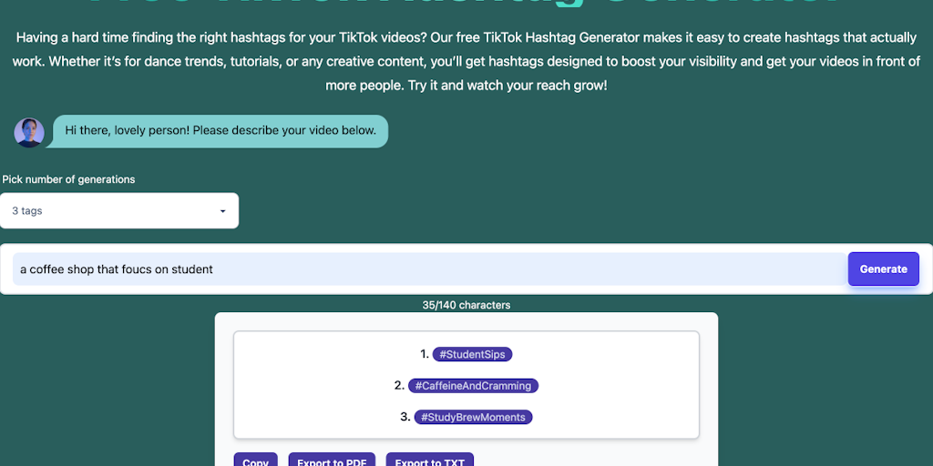Screen dimensions: 933x466
Task: Click Export to PDF button
Action: 332,460
